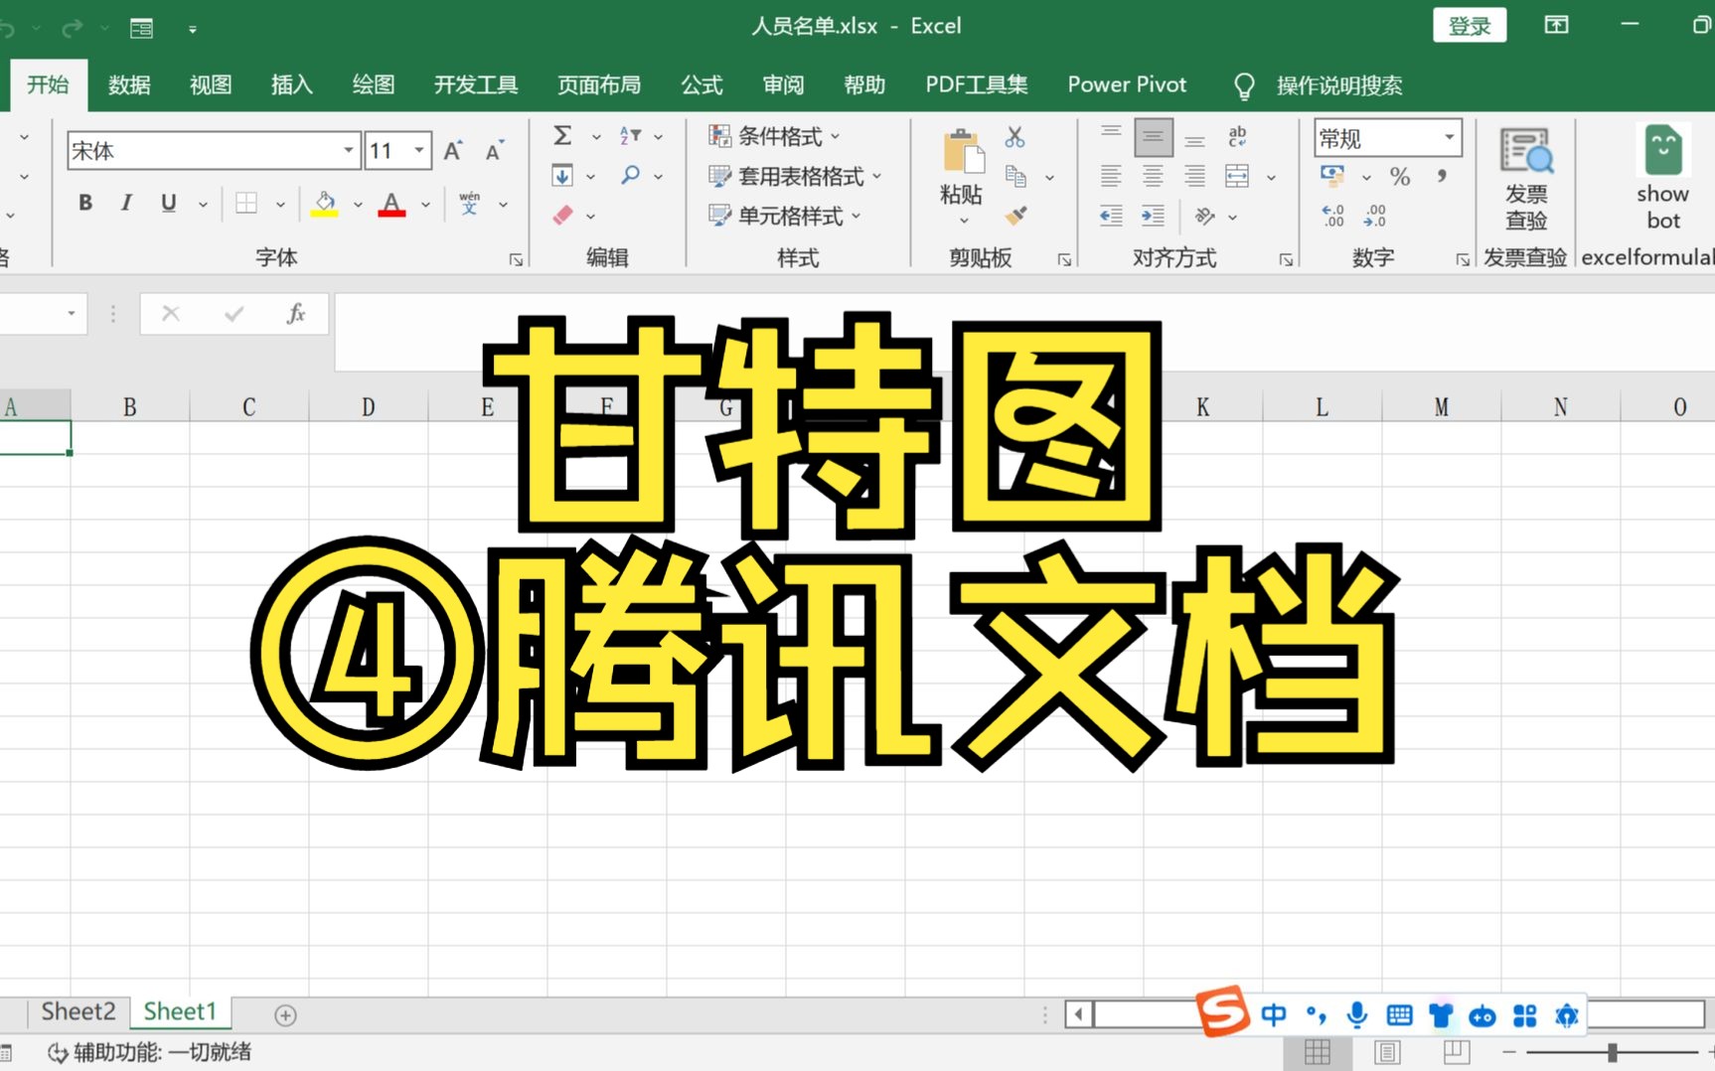The width and height of the screenshot is (1715, 1071).
Task: Click the AutoSum sigma icon
Action: pyautogui.click(x=562, y=135)
